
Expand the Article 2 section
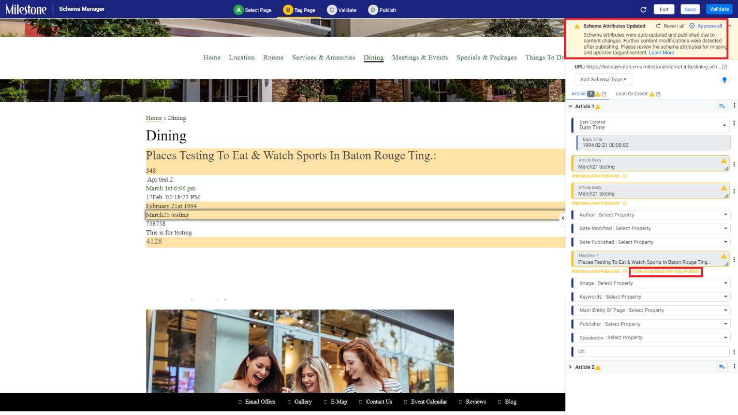click(x=570, y=367)
